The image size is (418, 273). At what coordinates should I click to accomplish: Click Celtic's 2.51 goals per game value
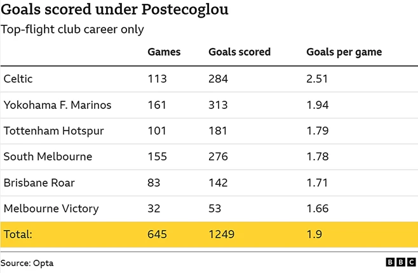click(x=317, y=79)
